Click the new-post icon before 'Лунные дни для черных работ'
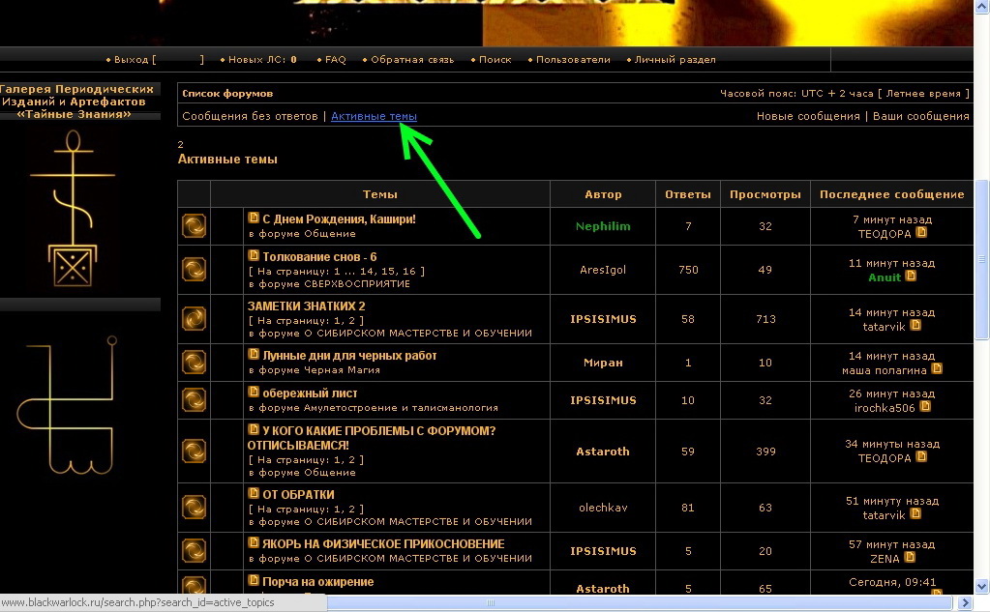 pyautogui.click(x=254, y=355)
